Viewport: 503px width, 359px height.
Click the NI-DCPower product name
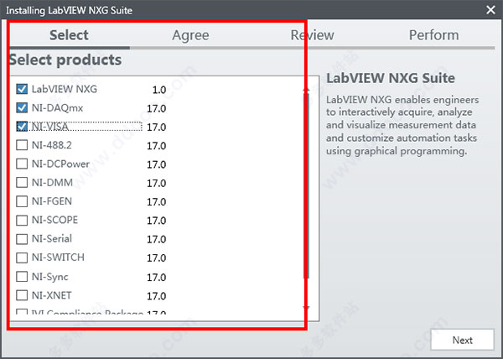point(60,164)
